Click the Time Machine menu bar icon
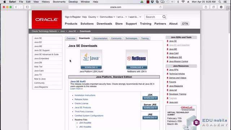This screenshot has height=130, width=231. pyautogui.click(x=167, y=2)
